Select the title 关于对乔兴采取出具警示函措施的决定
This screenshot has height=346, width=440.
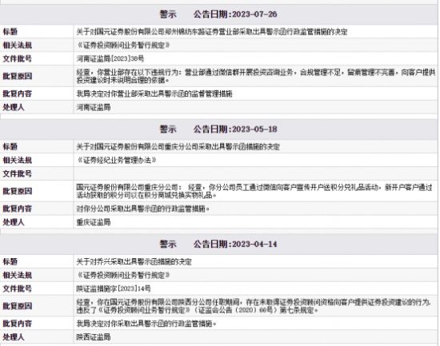click(x=134, y=261)
